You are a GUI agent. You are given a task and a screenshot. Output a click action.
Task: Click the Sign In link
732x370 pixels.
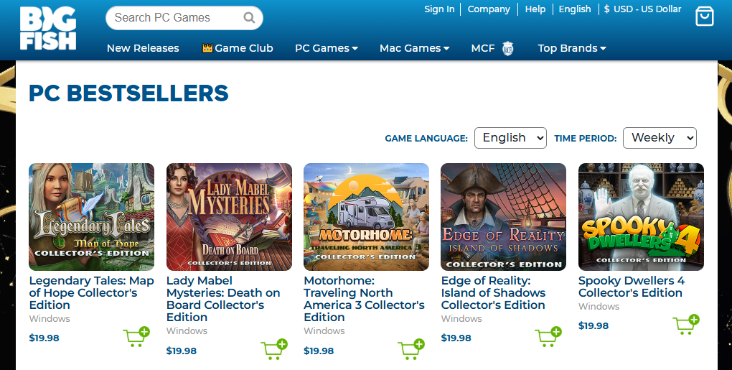pos(439,9)
